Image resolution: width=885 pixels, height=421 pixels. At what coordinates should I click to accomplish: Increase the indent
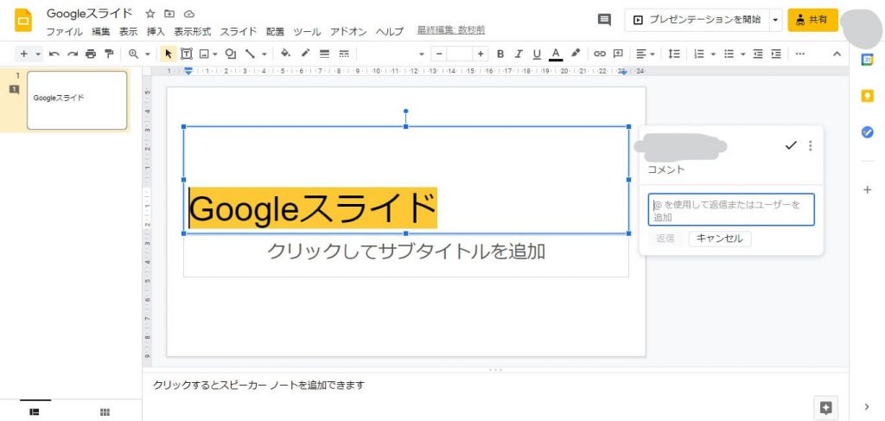click(777, 54)
